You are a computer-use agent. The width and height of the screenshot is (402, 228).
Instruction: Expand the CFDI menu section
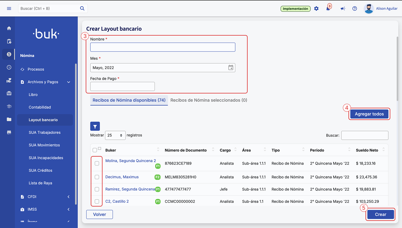pyautogui.click(x=69, y=197)
